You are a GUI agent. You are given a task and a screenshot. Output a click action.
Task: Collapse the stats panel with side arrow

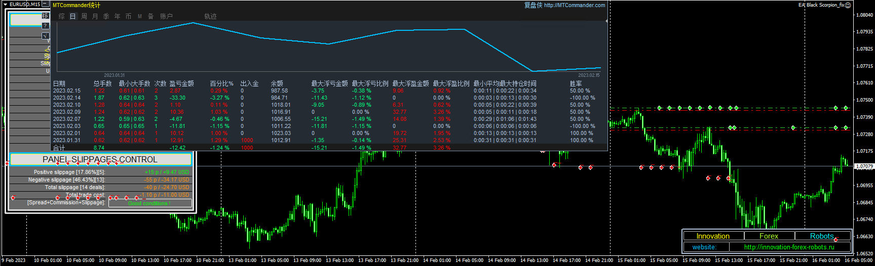pos(606,21)
